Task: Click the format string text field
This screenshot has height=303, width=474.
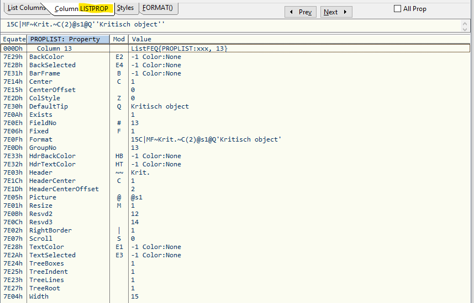Action: 232,25
